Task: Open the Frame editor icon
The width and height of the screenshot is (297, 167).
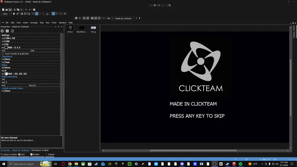Action: tap(88, 18)
